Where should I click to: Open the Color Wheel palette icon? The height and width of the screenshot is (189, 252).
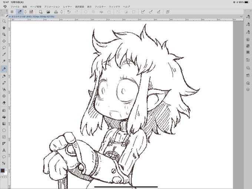point(248,40)
